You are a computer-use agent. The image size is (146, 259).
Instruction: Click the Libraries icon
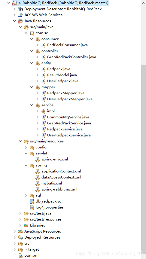[26, 225]
